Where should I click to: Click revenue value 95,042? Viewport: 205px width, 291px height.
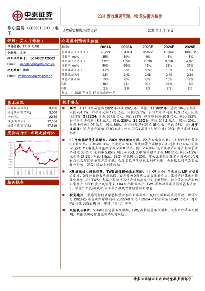coord(148,52)
